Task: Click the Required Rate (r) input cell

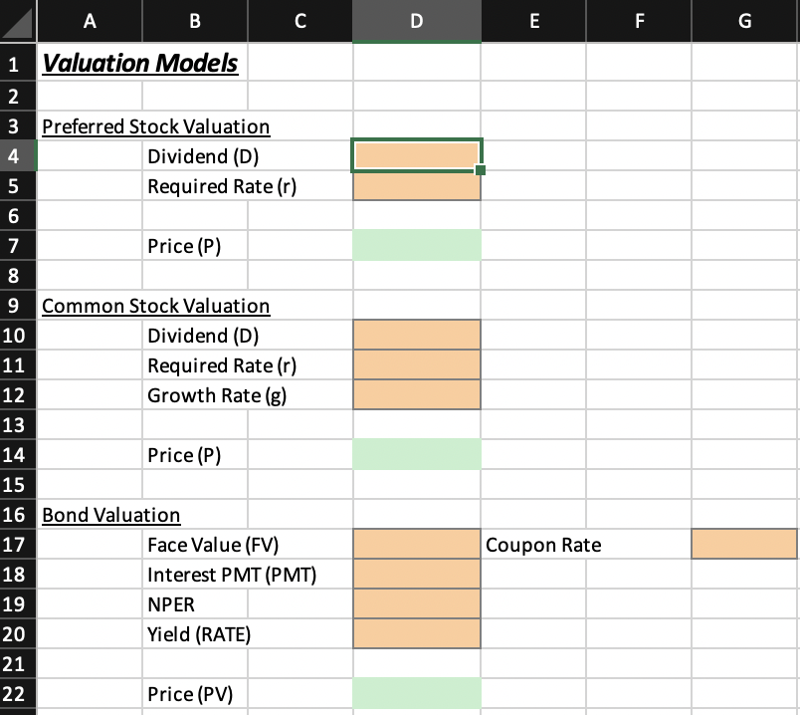Action: tap(416, 186)
